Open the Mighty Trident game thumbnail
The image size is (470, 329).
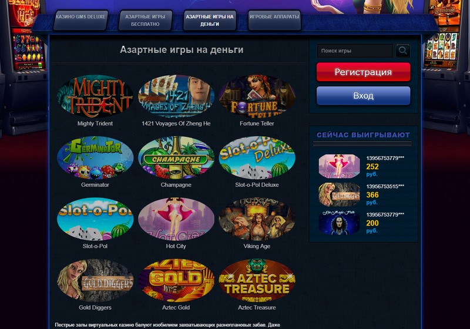[95, 96]
